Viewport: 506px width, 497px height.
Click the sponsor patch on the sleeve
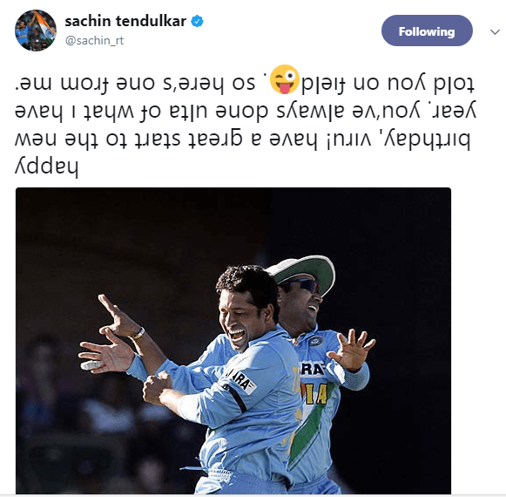coord(241,380)
